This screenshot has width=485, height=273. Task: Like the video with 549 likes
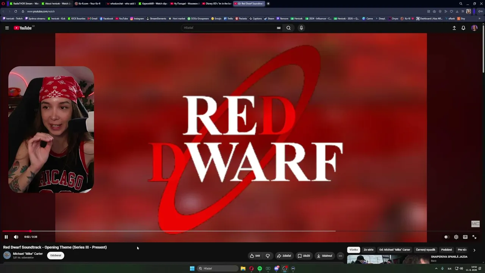(x=255, y=256)
